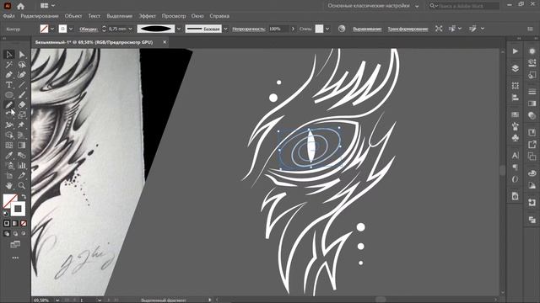Open stroke color dropdown in control bar
This screenshot has height=303, width=540.
coord(71,29)
